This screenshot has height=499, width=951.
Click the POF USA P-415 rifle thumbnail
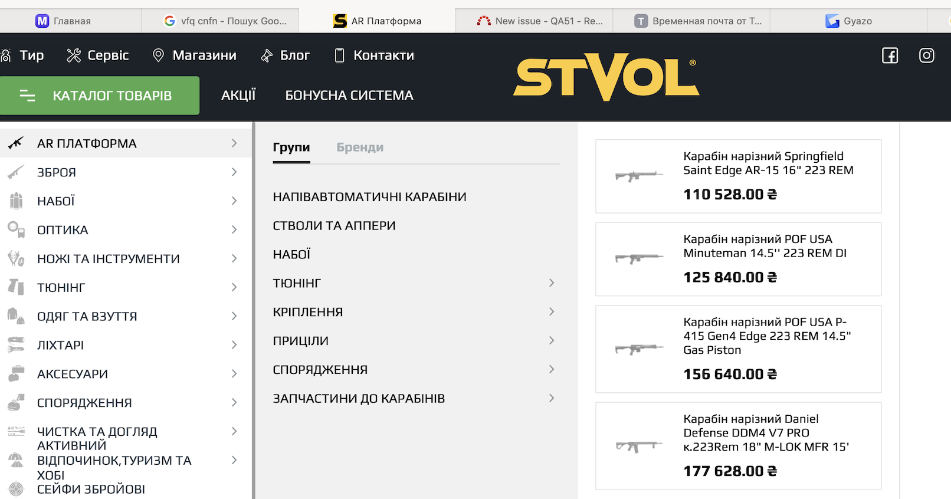tap(640, 349)
